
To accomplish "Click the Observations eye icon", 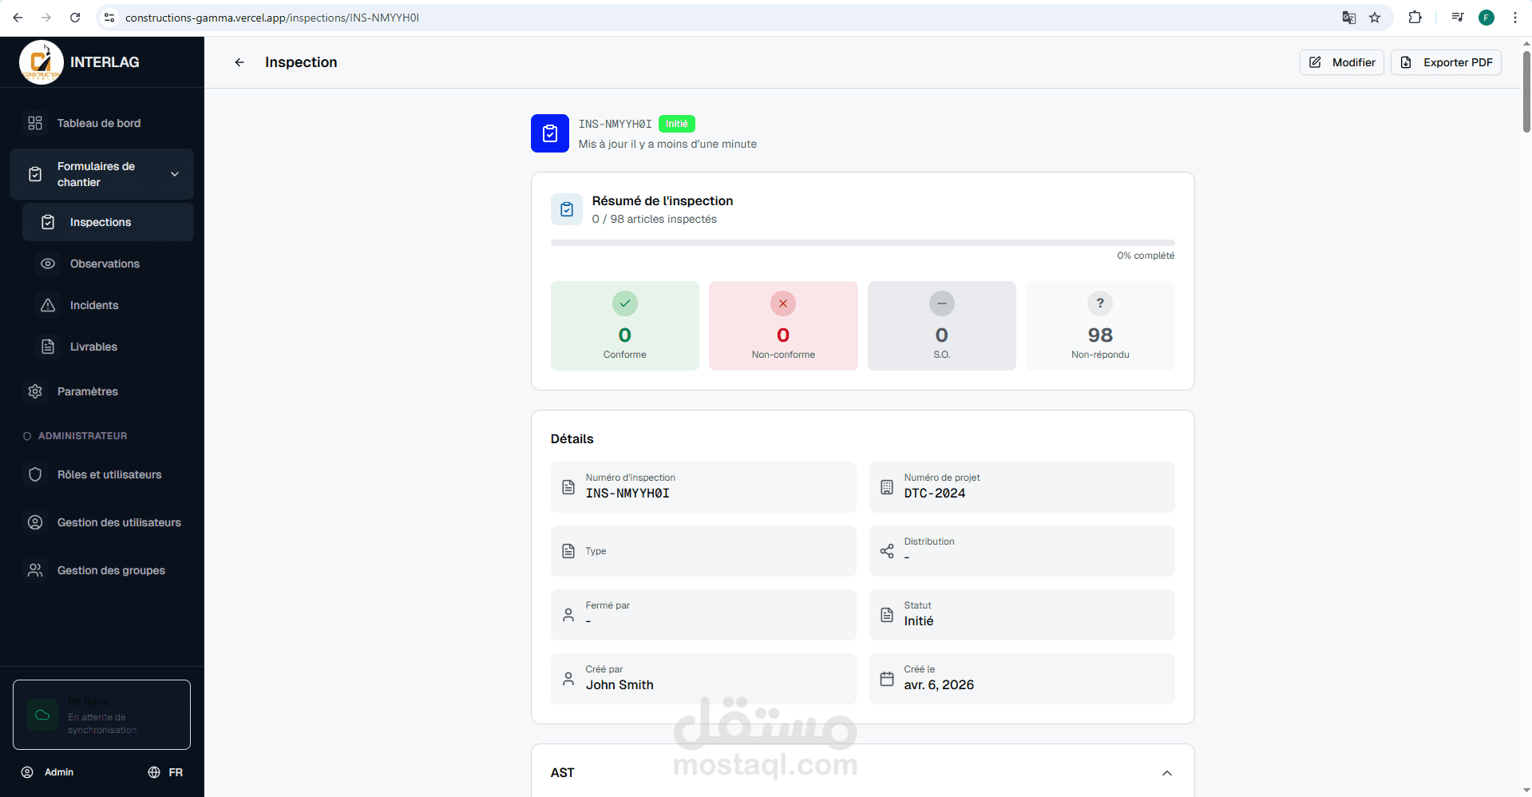I will (x=48, y=264).
